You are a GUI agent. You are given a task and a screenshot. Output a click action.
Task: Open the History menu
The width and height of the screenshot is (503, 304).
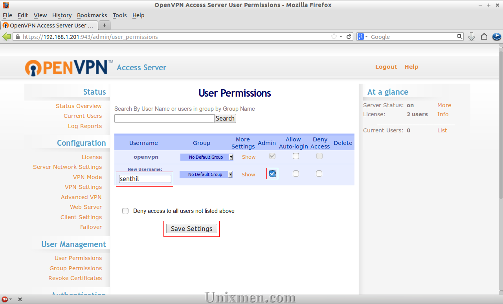(62, 15)
